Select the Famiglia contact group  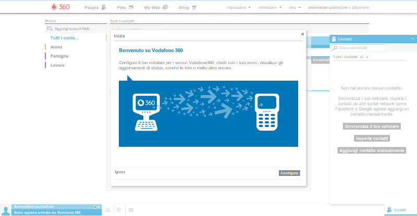pos(59,56)
